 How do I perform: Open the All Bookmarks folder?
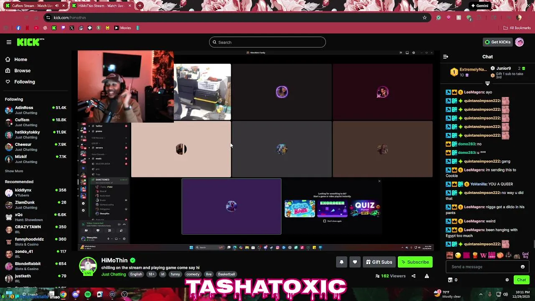tap(517, 28)
